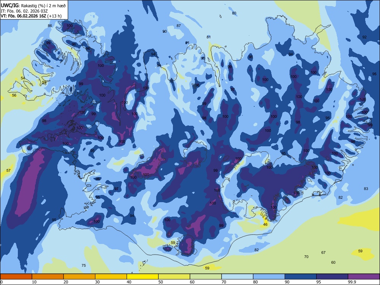Click the humidity value '54' on the map
The height and width of the screenshot is (285, 380).
point(23,78)
